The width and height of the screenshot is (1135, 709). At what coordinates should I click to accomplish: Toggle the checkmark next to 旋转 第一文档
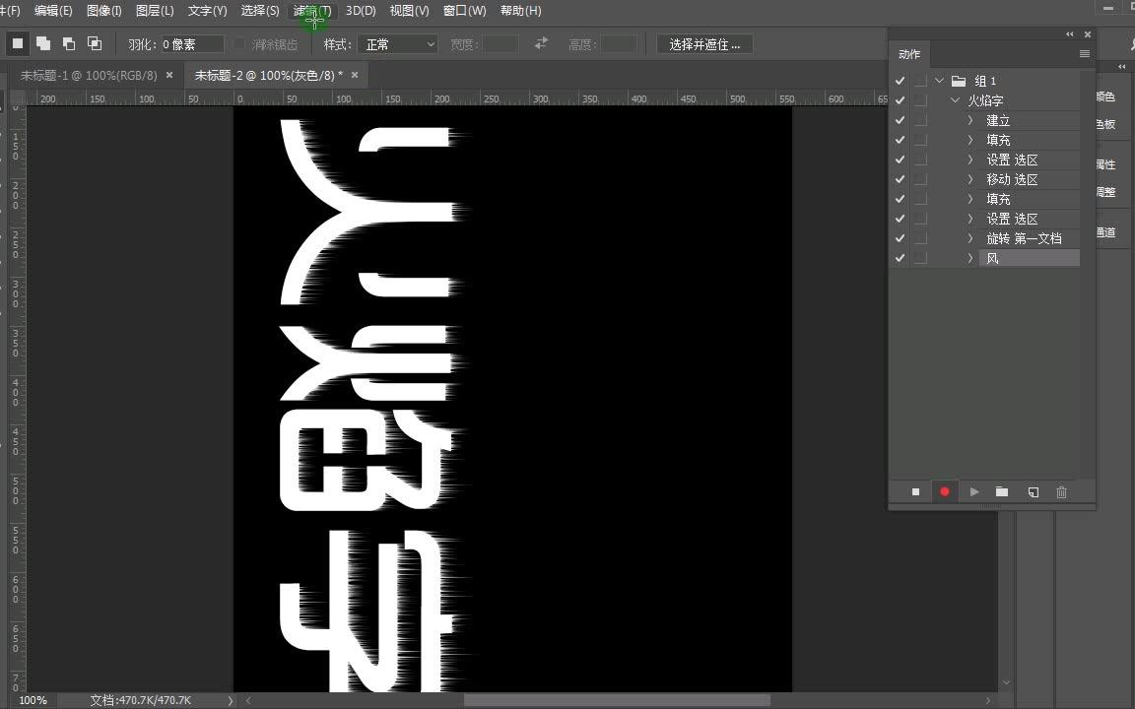coord(900,237)
